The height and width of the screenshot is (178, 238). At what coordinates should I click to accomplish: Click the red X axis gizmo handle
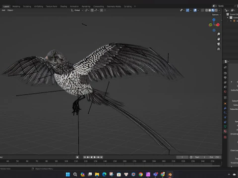[218, 25]
